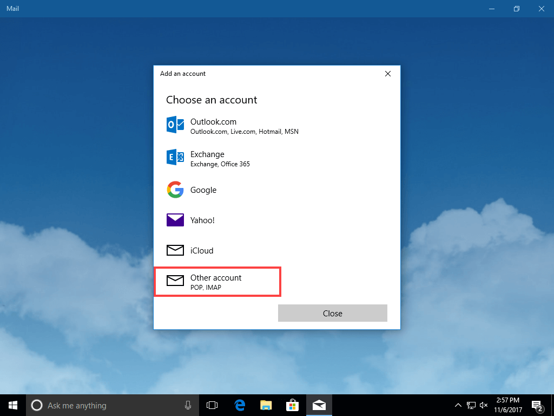
Task: Open File Explorer from the taskbar
Action: coord(266,405)
